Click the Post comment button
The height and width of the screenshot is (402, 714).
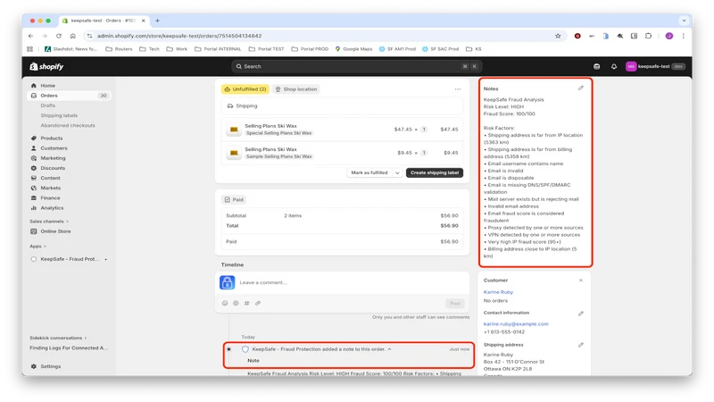point(455,303)
